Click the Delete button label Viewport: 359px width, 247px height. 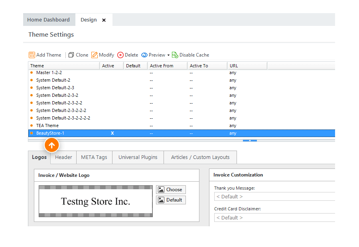[131, 55]
